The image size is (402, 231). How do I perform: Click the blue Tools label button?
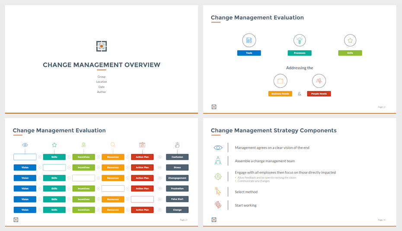[x=249, y=53]
